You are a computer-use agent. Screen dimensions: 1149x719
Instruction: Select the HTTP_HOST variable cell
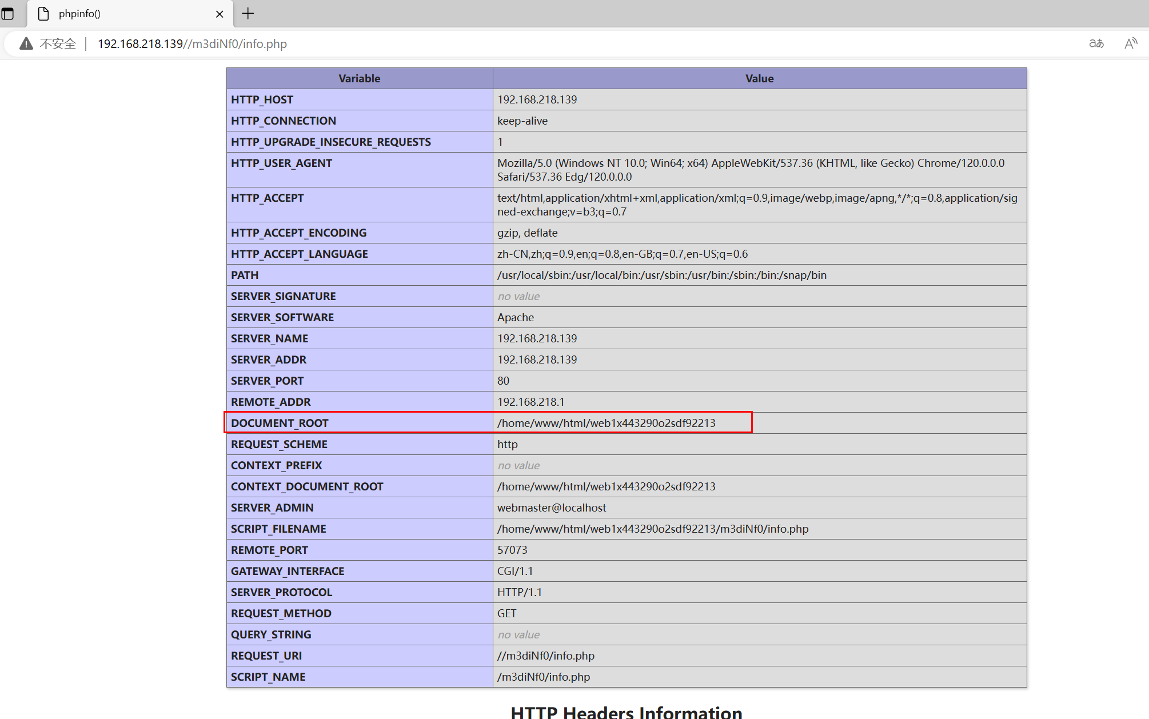(360, 99)
